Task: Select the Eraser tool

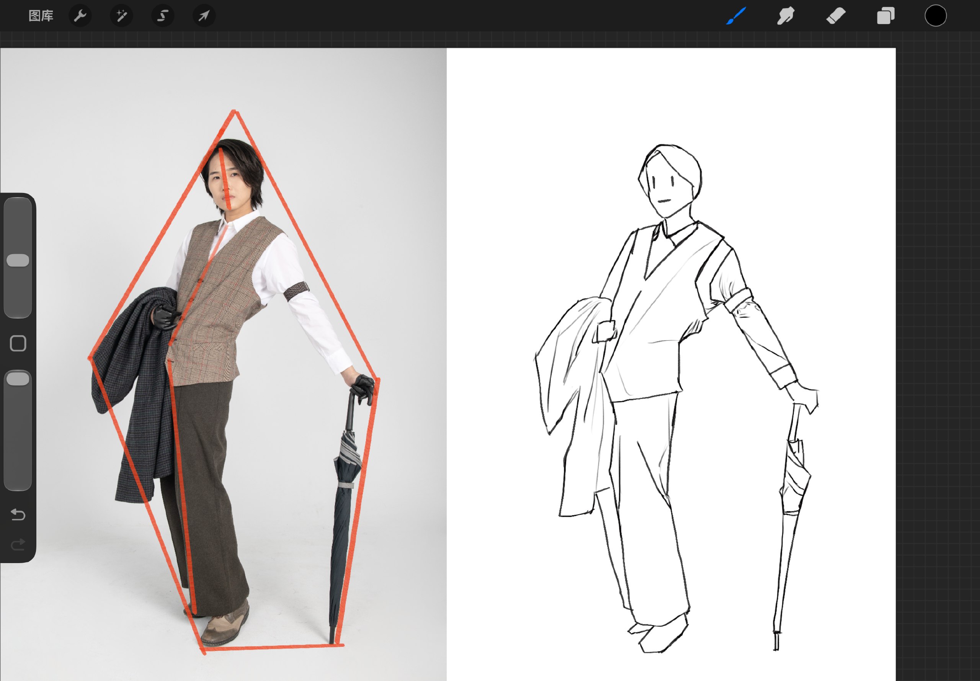Action: click(x=835, y=16)
